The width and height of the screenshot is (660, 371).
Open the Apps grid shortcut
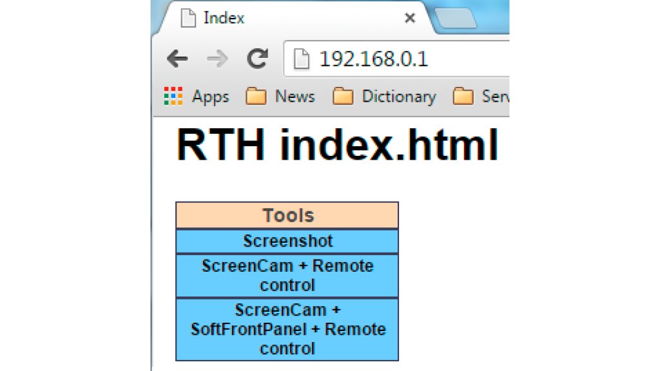point(196,97)
